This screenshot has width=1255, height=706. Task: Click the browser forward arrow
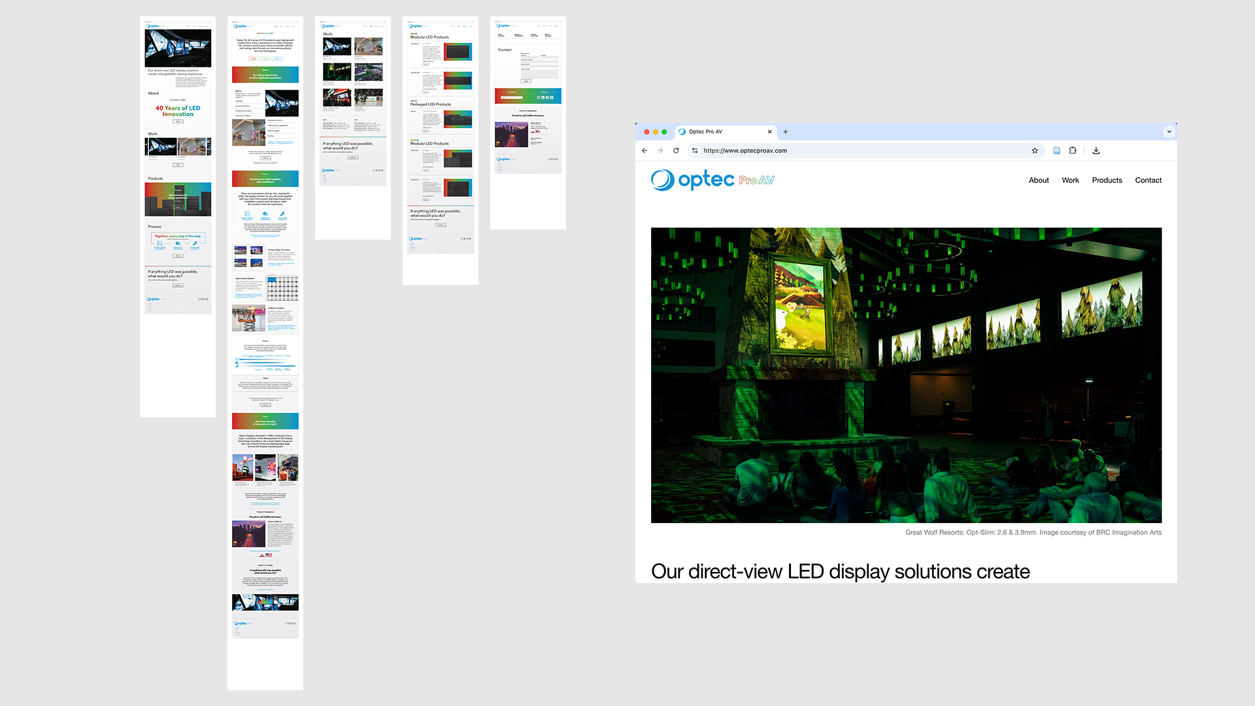660,150
